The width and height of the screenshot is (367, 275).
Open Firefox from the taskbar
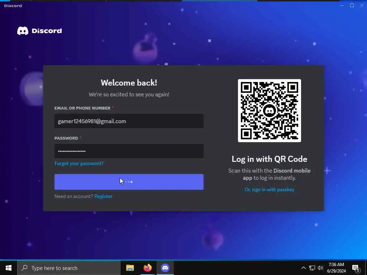coord(147,268)
